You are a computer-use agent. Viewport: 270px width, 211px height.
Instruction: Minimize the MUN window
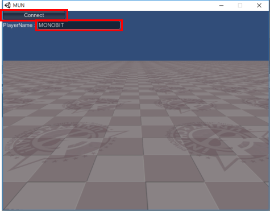pos(221,5)
